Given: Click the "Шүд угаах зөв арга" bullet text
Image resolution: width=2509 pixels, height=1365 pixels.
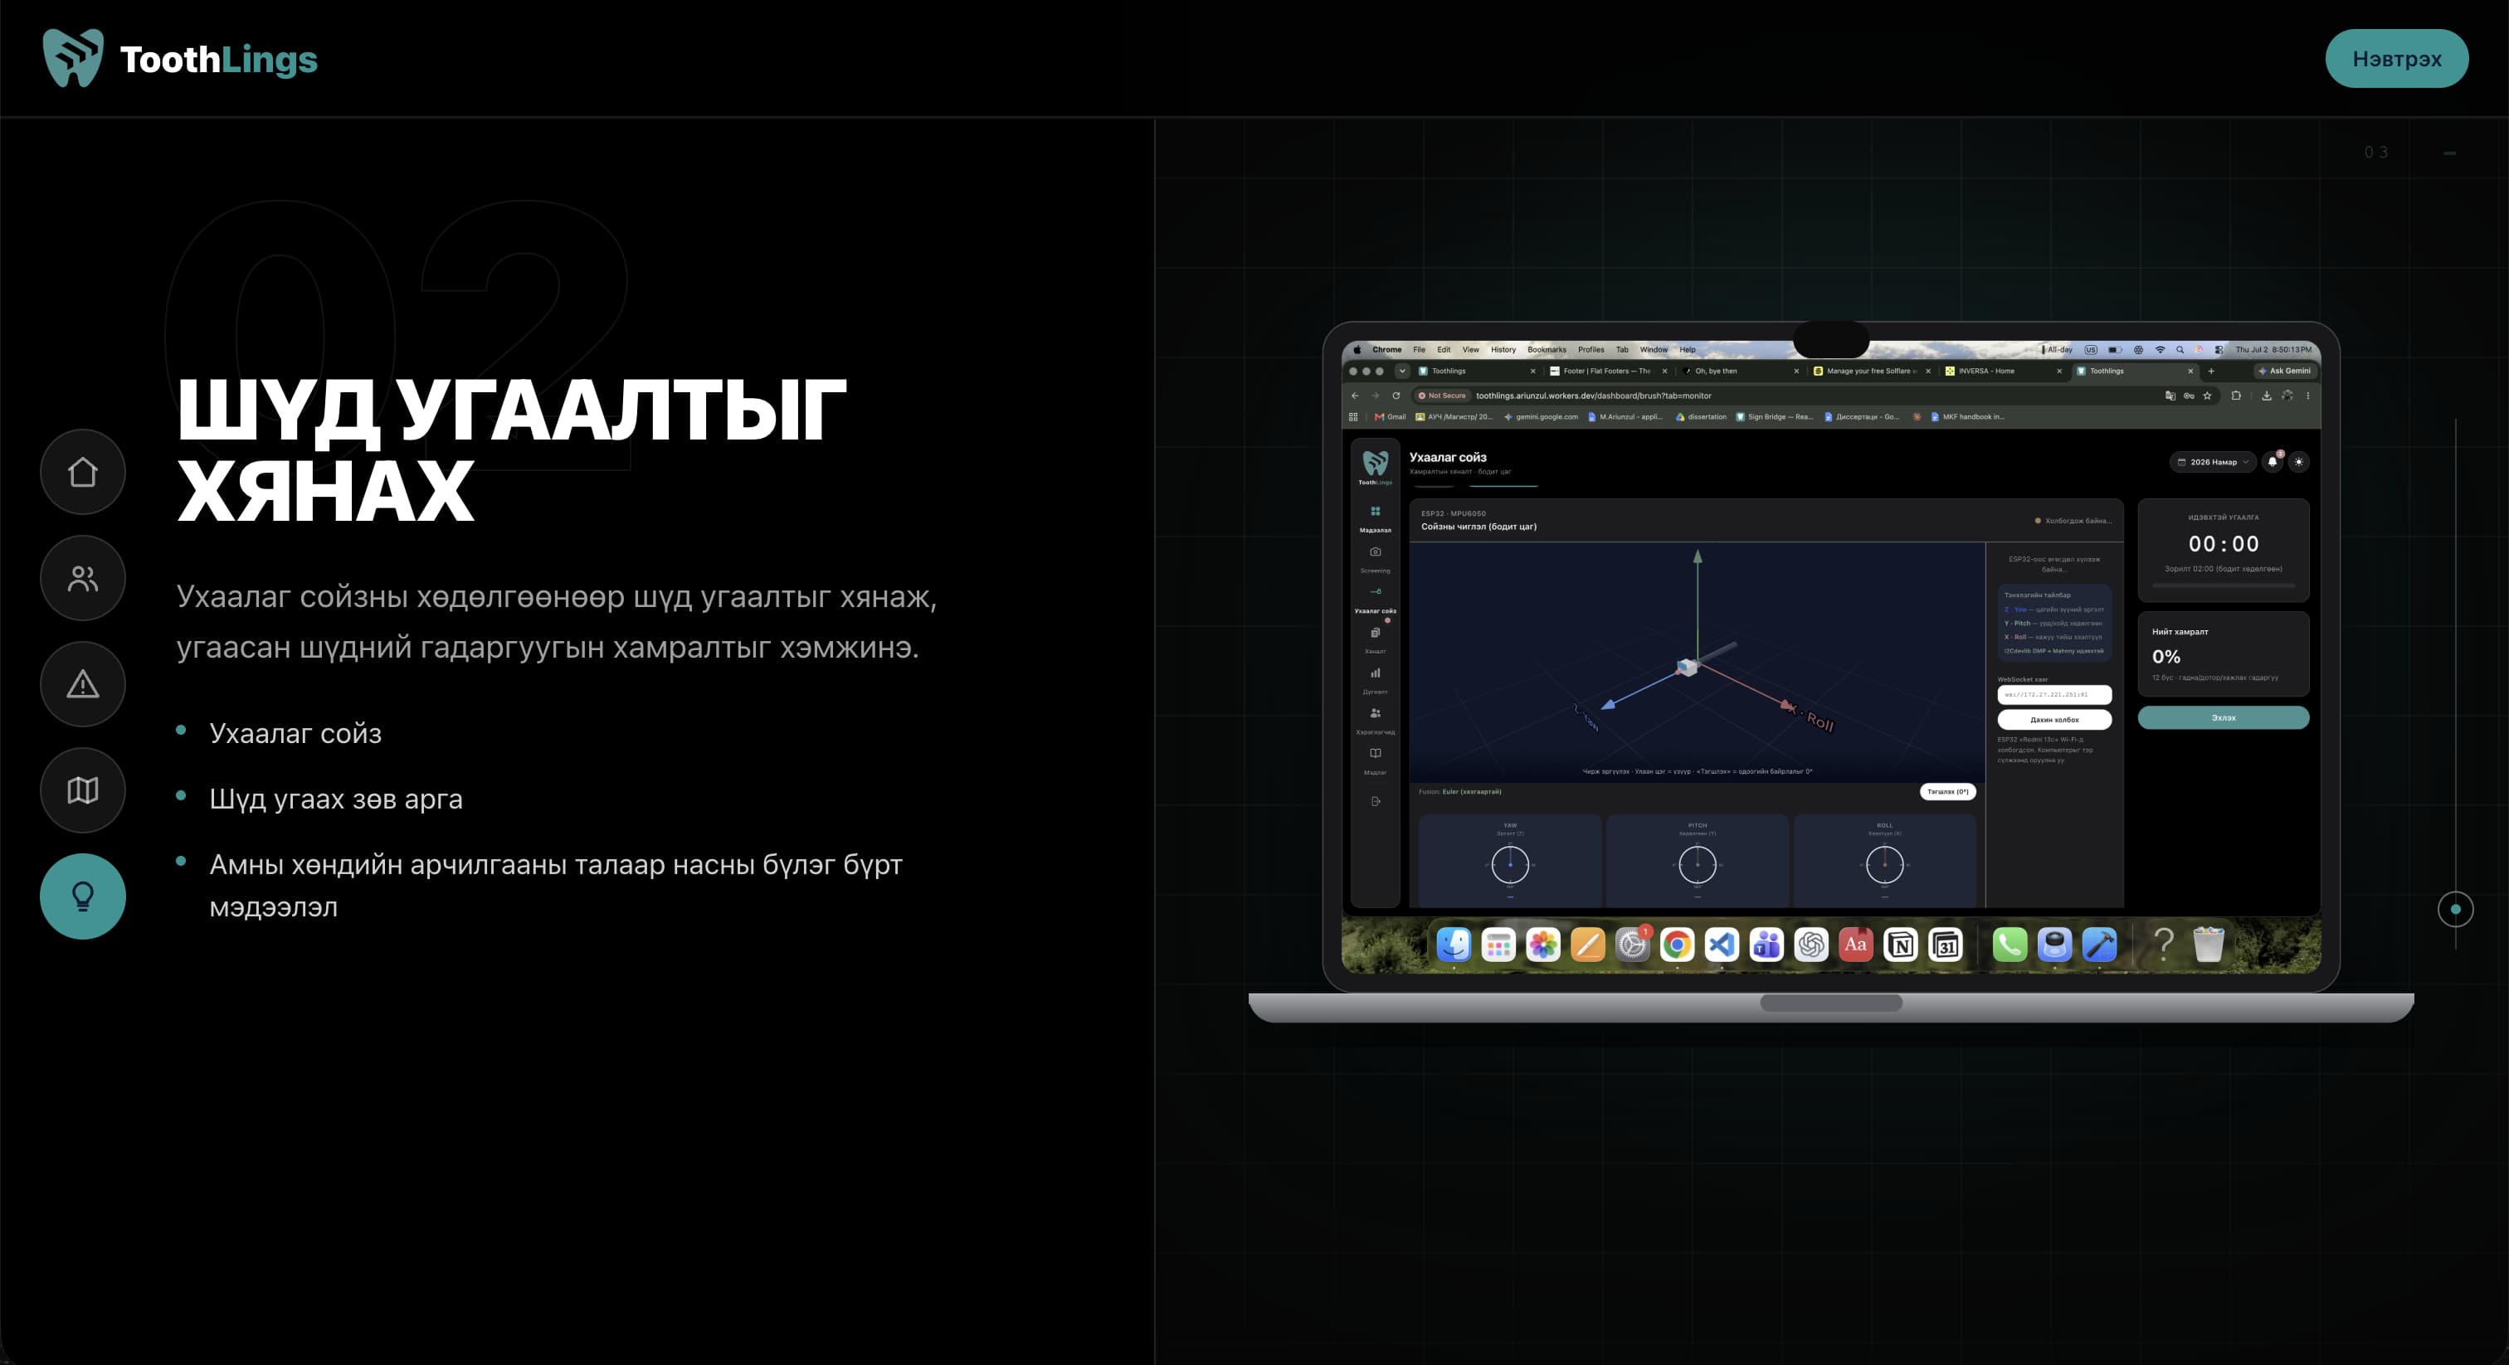Looking at the screenshot, I should tap(336, 799).
